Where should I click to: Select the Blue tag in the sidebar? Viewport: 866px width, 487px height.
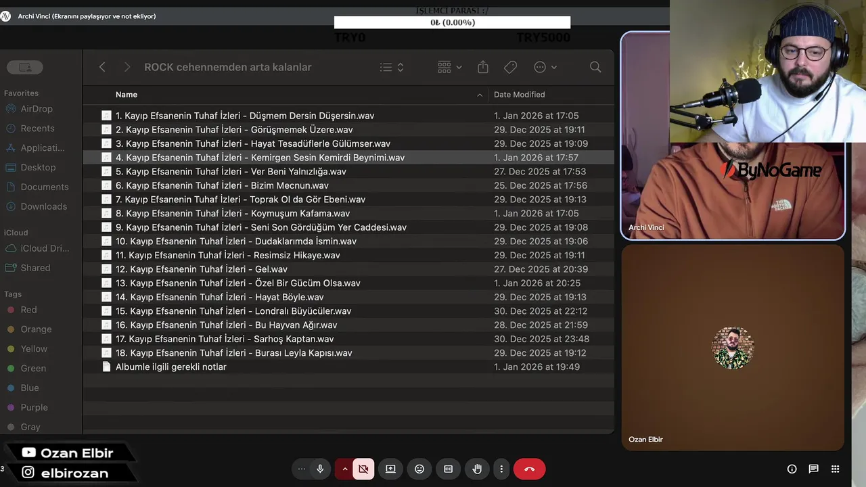pos(23,388)
